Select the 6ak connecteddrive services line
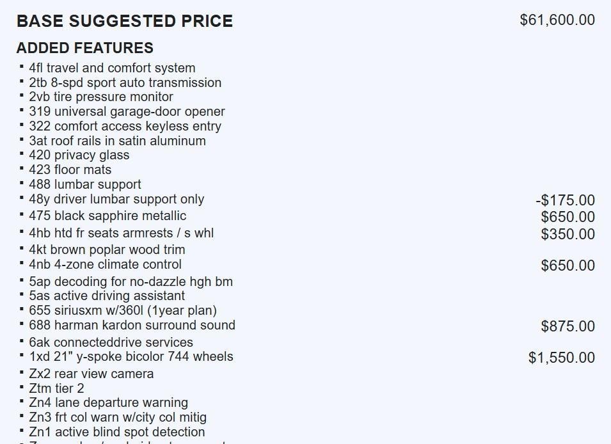The height and width of the screenshot is (444, 611). pyautogui.click(x=111, y=342)
